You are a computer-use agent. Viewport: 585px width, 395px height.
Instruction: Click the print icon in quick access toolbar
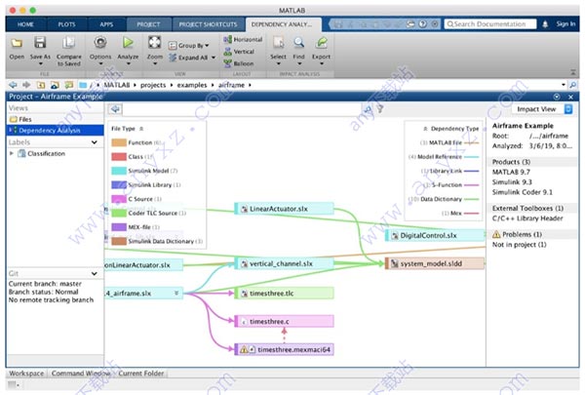pyautogui.click(x=410, y=24)
